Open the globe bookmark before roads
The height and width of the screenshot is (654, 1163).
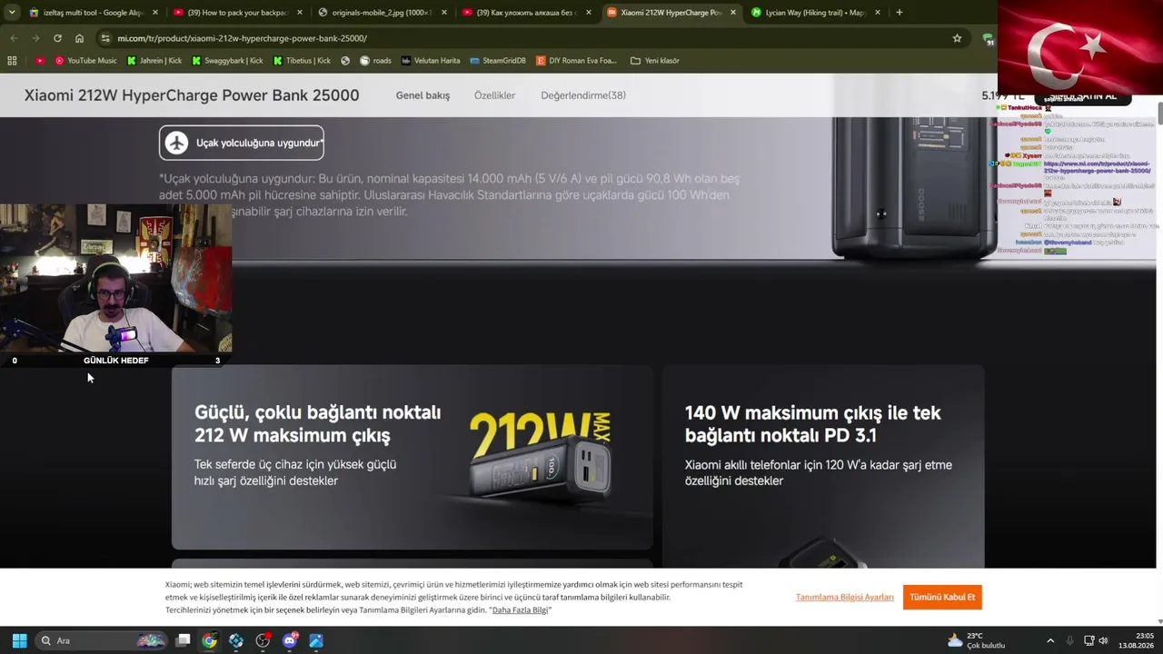pyautogui.click(x=345, y=61)
